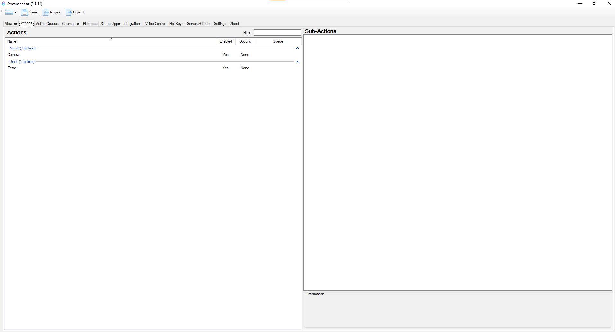Switch to the Viewers tab
The image size is (615, 332).
11,23
